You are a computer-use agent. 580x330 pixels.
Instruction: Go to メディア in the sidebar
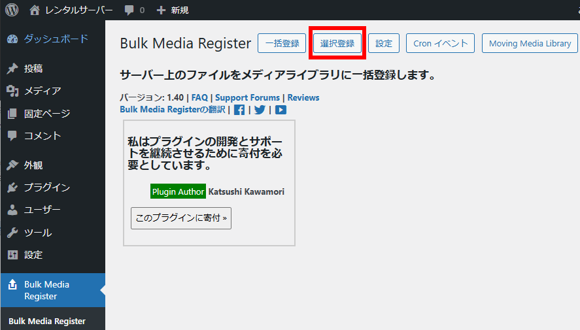pos(43,91)
